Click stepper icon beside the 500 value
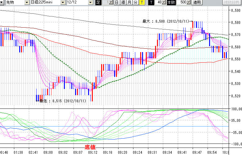Viewport: 242px width, 155px height. (x=189, y=2)
